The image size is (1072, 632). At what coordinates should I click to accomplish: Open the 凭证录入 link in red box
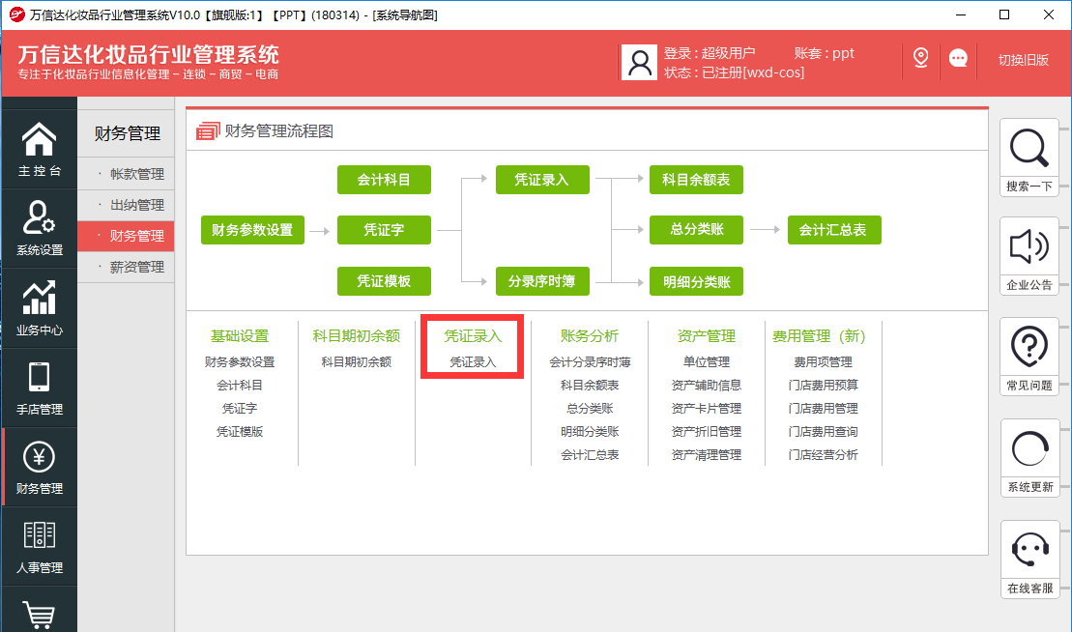coord(473,361)
